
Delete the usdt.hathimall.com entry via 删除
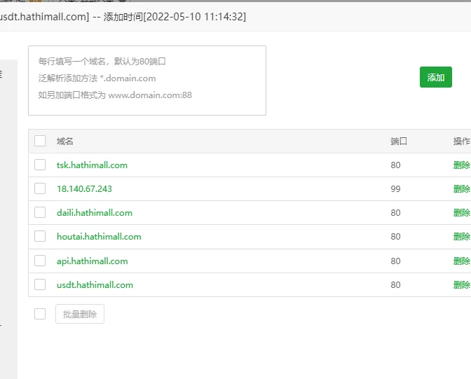pyautogui.click(x=461, y=285)
